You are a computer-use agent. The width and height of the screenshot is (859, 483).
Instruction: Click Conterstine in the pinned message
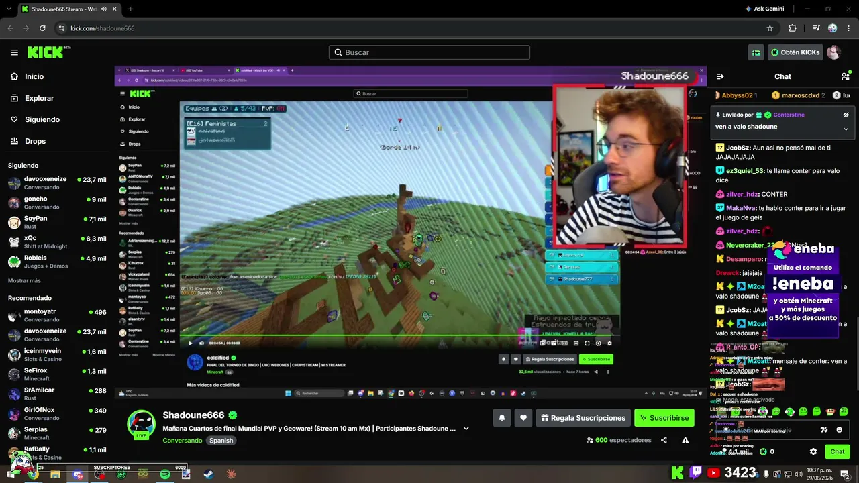[789, 115]
